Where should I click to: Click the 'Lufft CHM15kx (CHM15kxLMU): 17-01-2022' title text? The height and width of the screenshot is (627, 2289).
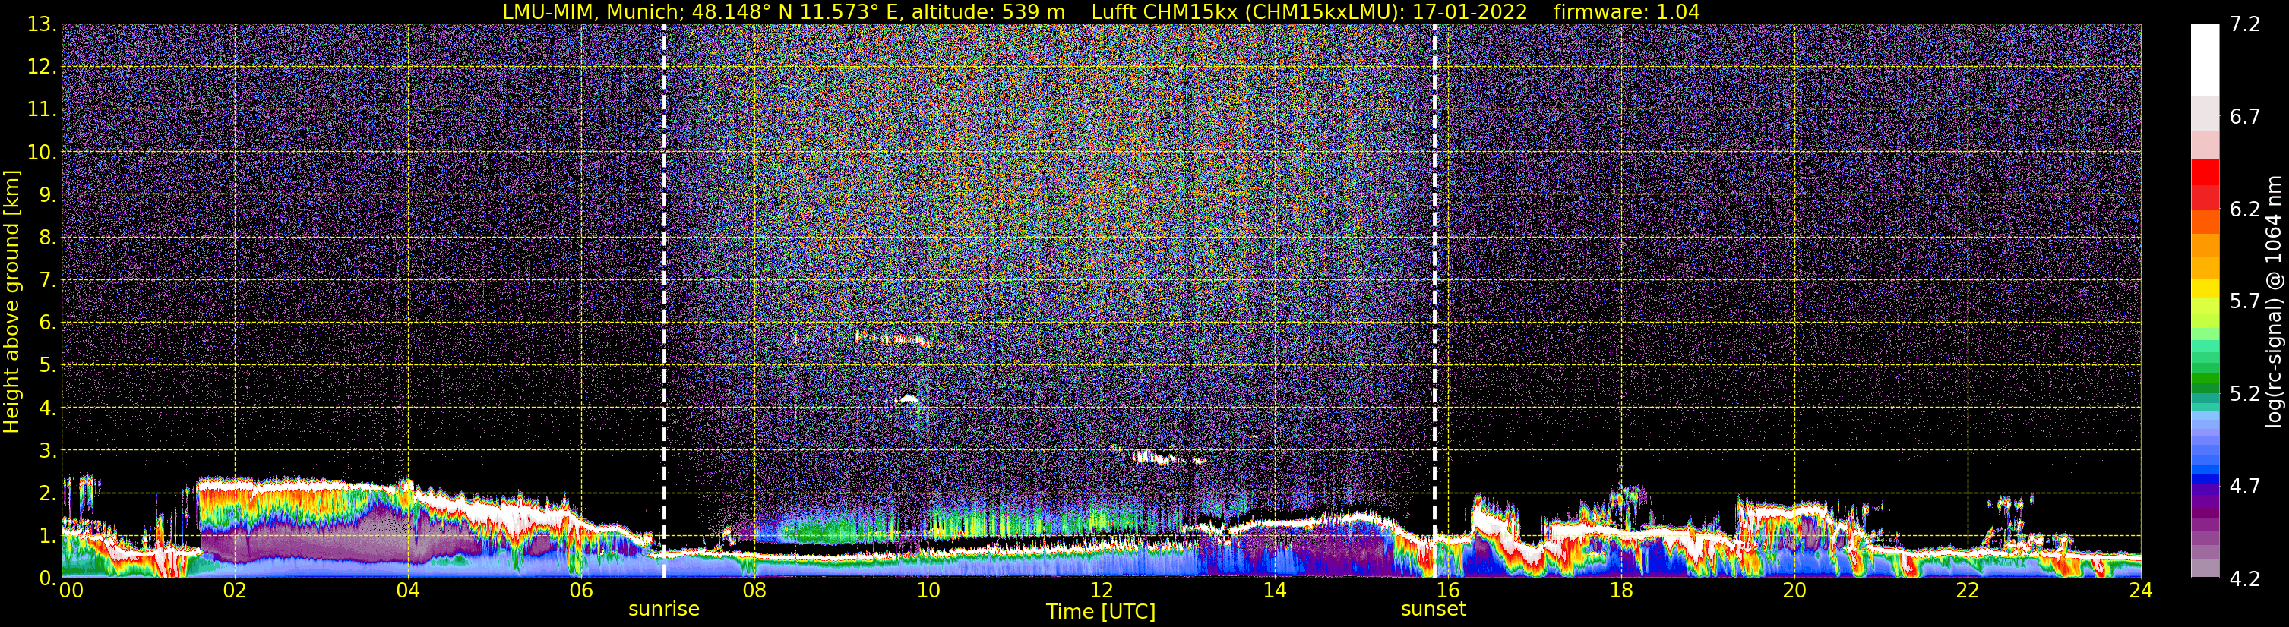[1309, 12]
